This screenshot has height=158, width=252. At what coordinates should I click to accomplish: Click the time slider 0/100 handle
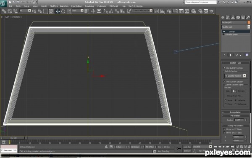[14, 138]
